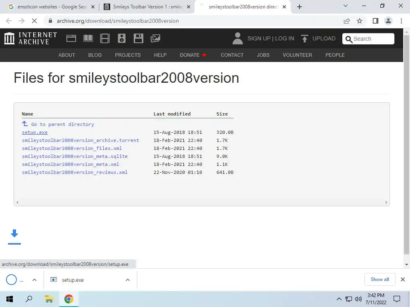Open smileystoolbar2008version_reviews.xml
The width and height of the screenshot is (410, 307).
(x=75, y=172)
